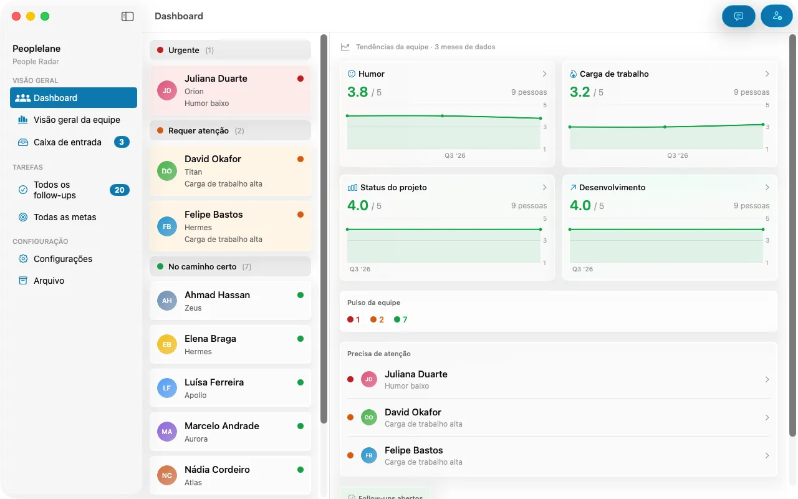
Task: Click the 3.8 Humor score value
Action: pyautogui.click(x=358, y=92)
